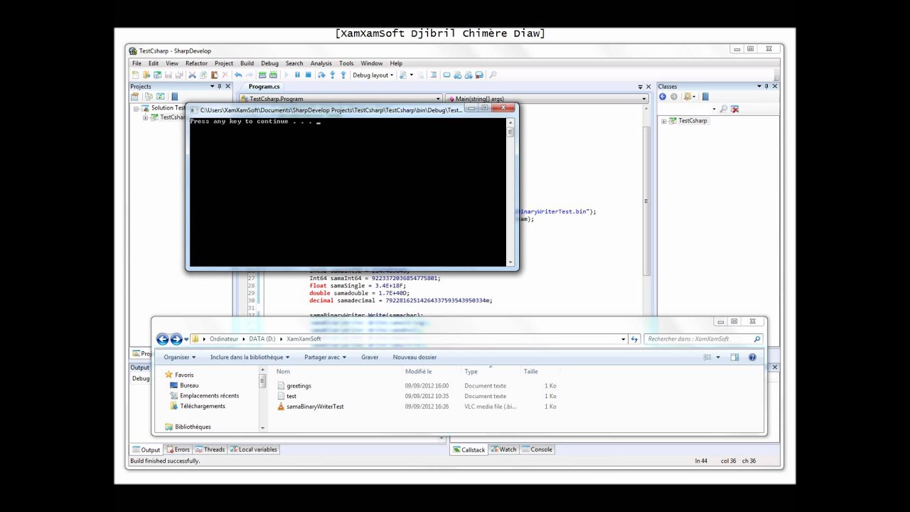This screenshot has width=910, height=512.
Task: Refresh the Explorer address bar
Action: (x=635, y=339)
